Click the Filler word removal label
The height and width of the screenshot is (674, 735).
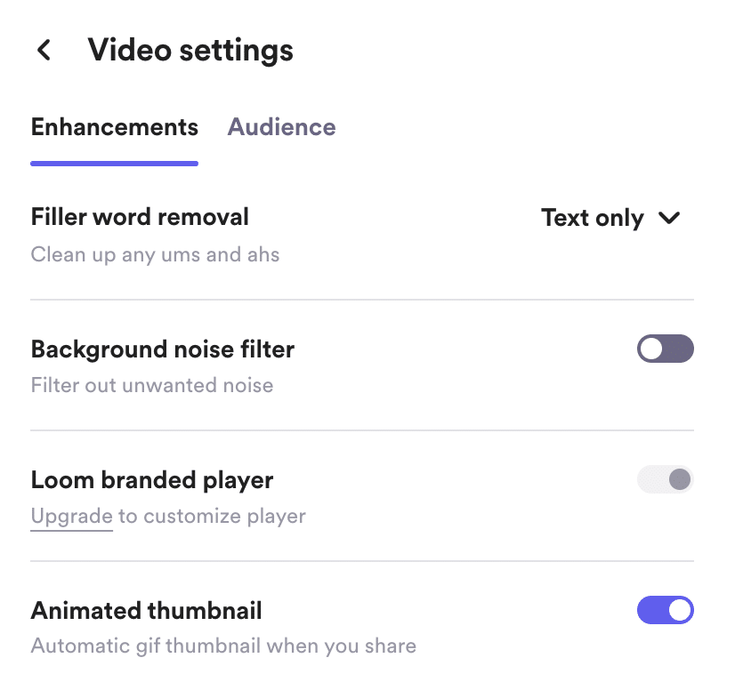[x=140, y=217]
